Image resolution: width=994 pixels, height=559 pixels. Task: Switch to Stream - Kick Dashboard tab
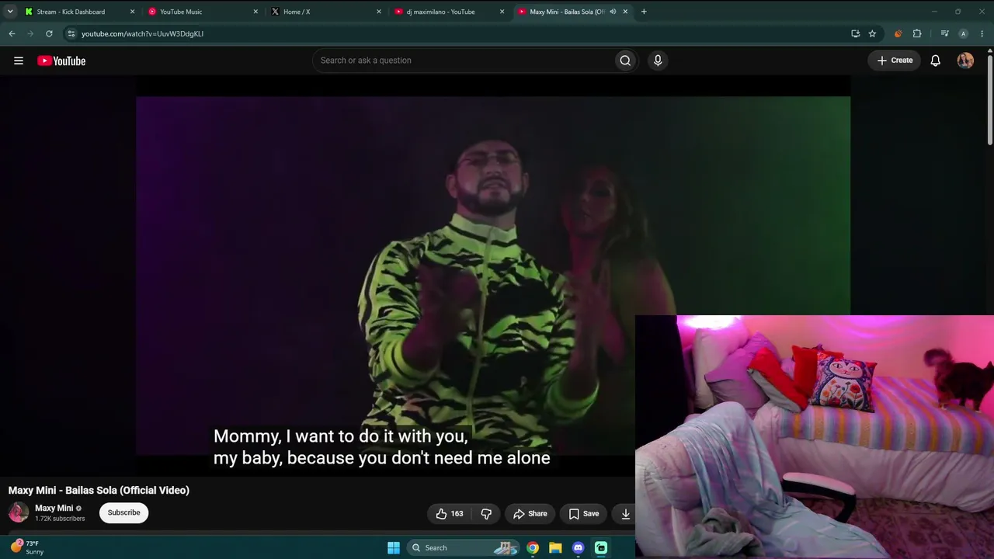pos(70,12)
